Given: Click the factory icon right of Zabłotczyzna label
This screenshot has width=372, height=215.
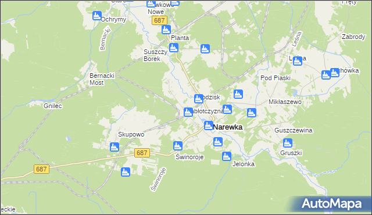Looking at the screenshot, I should click(227, 109).
